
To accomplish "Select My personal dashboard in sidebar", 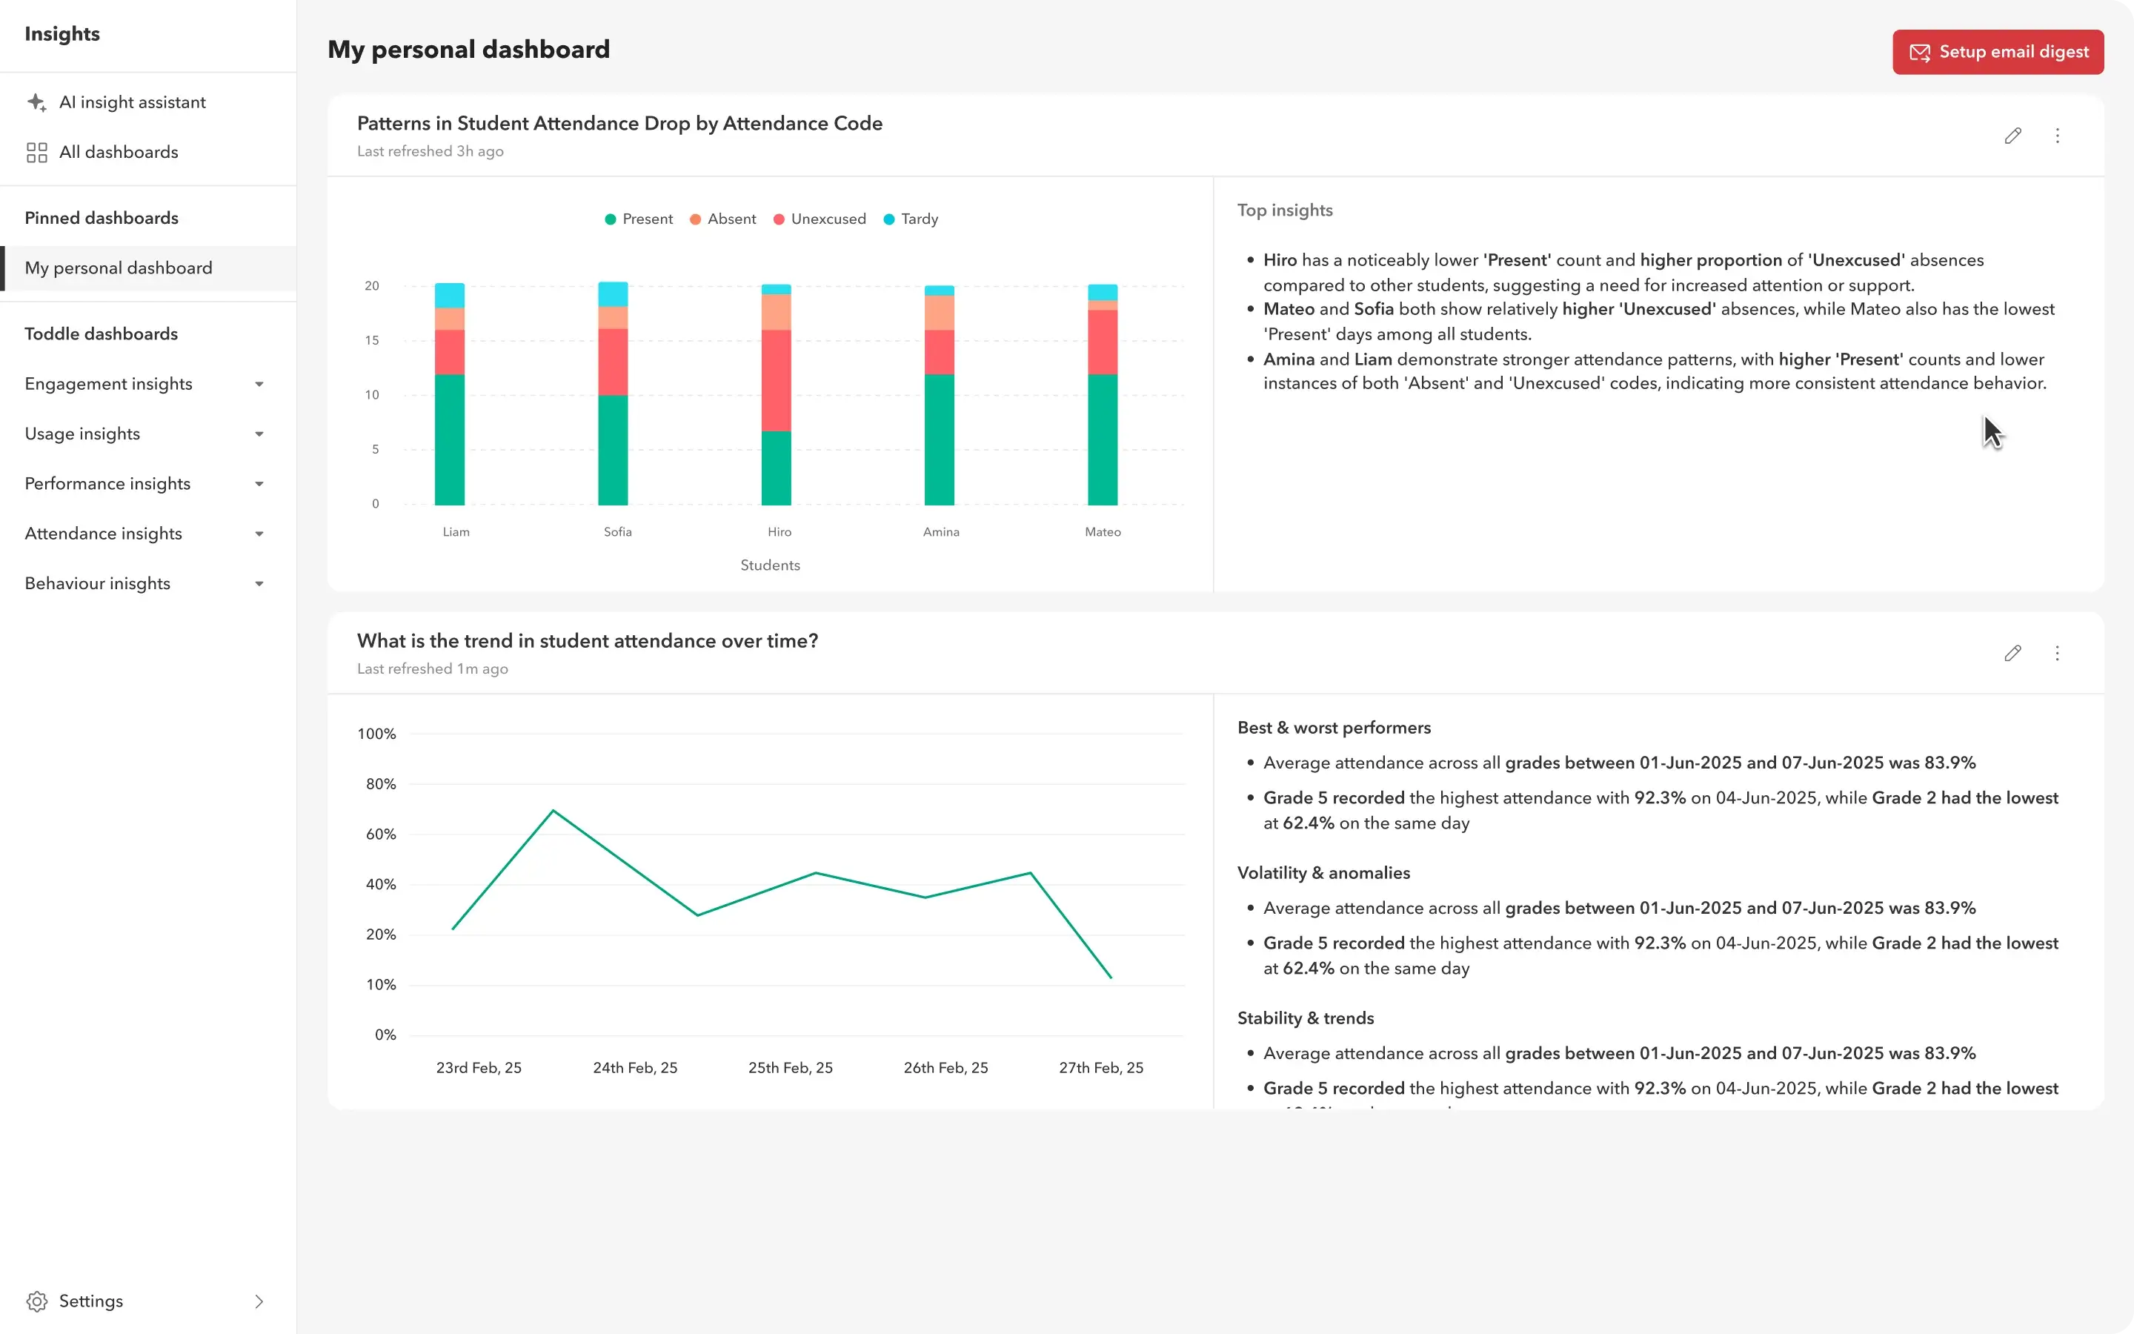I will (148, 268).
